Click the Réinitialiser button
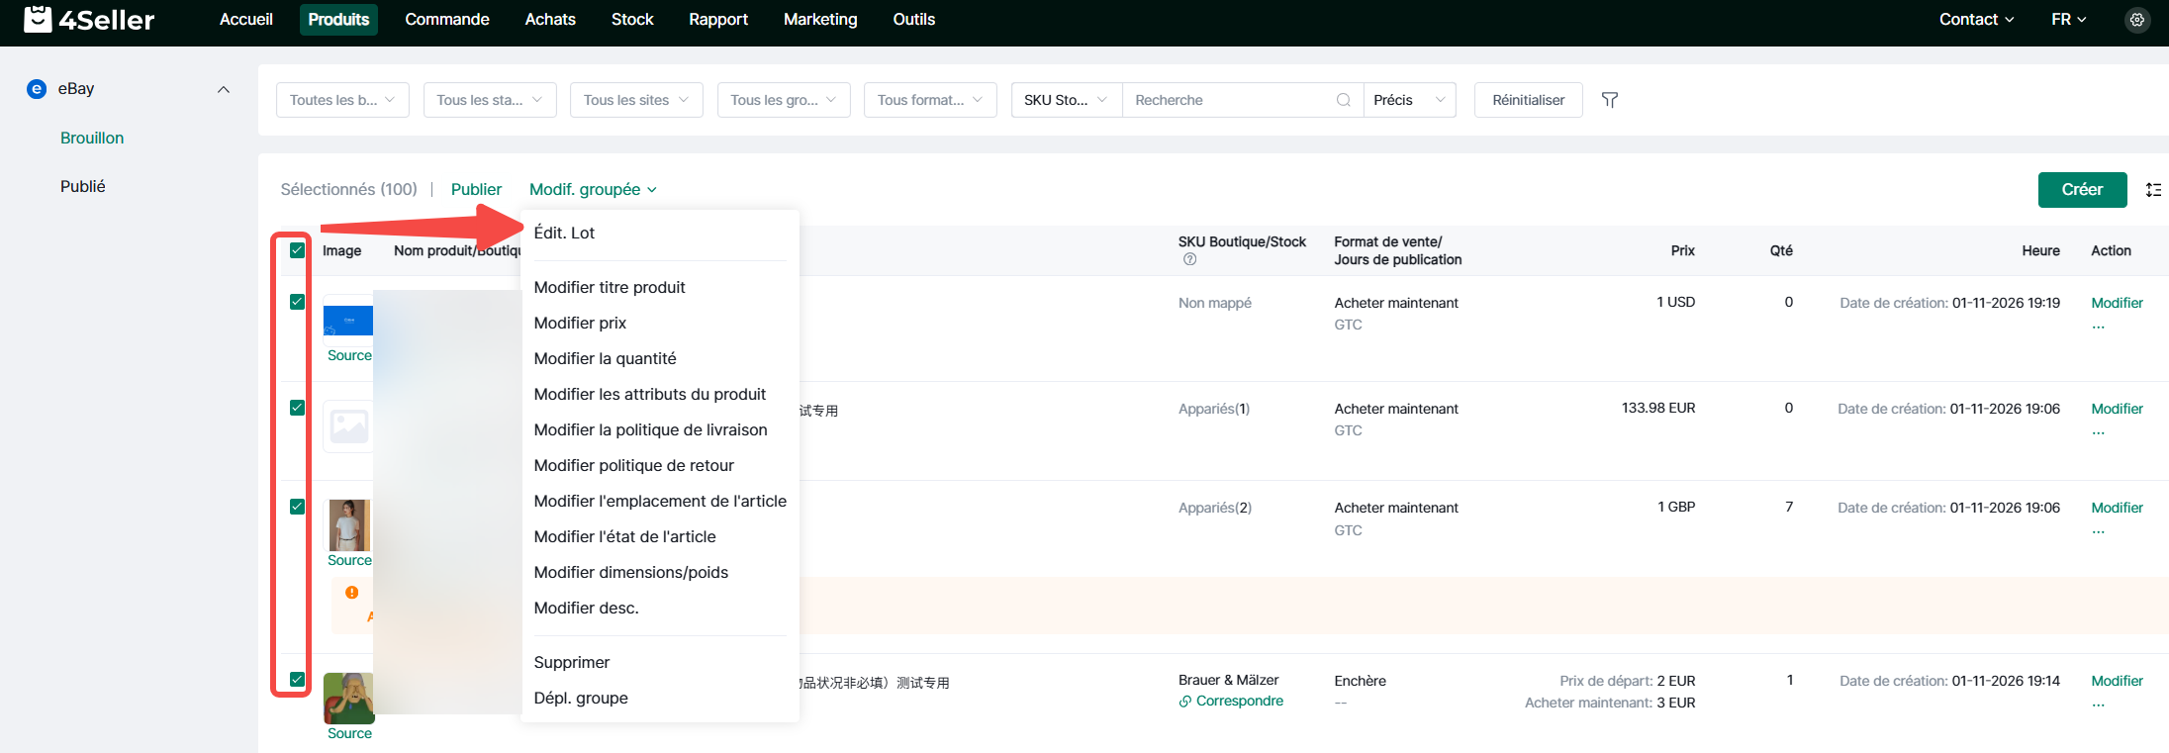2169x753 pixels. (x=1528, y=100)
